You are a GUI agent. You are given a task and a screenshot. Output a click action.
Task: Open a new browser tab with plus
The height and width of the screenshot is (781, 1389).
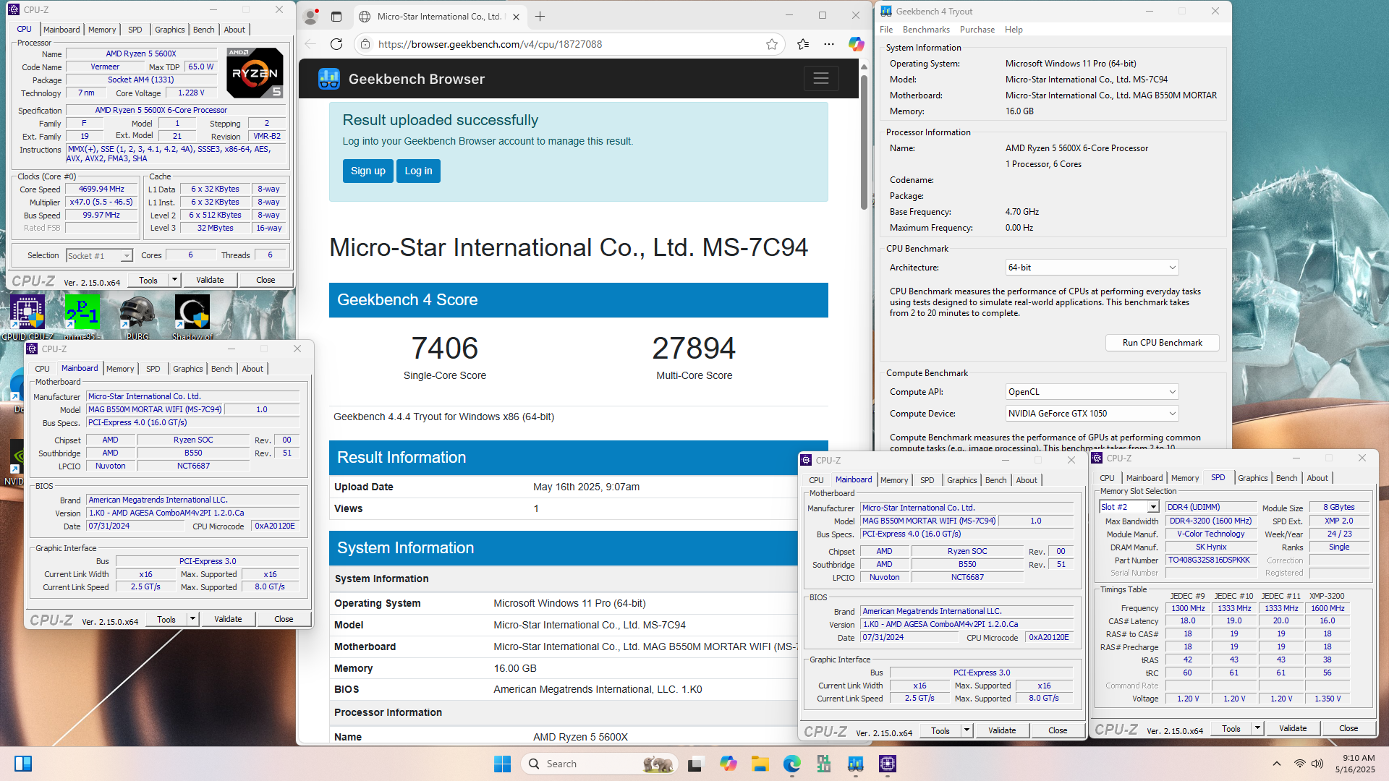(x=540, y=16)
